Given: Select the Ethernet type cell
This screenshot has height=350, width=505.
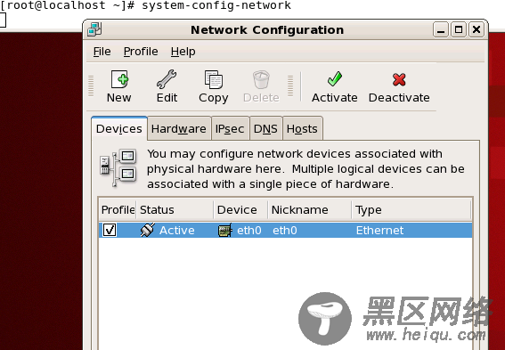Looking at the screenshot, I should 379,231.
